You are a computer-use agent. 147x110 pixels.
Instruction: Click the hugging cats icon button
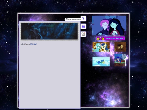(x=83, y=34)
